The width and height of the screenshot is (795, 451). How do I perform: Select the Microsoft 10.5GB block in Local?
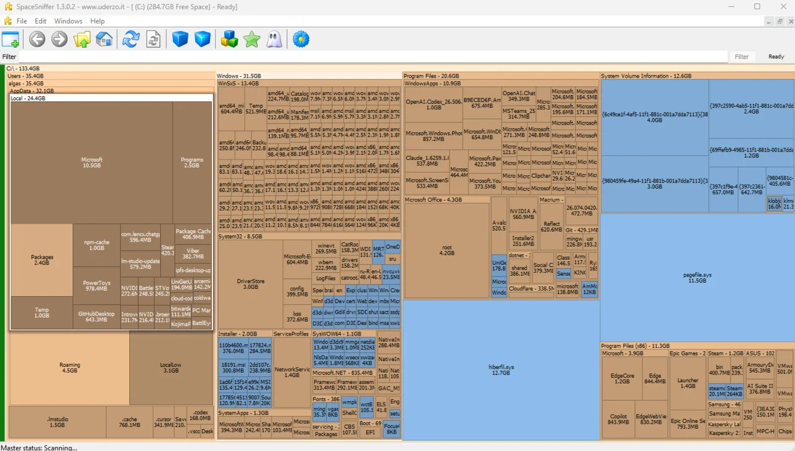tap(91, 163)
